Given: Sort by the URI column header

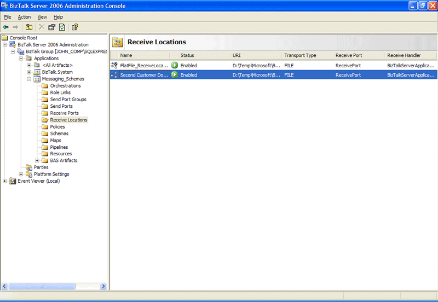Looking at the screenshot, I should click(256, 55).
